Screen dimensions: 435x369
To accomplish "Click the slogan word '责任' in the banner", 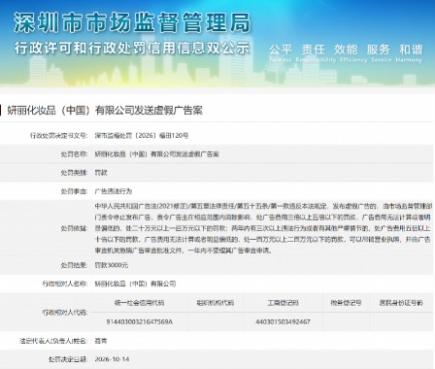I will pyautogui.click(x=313, y=50).
